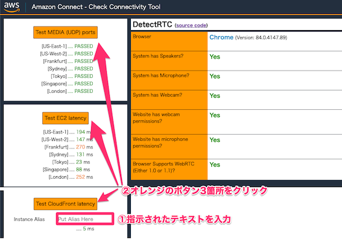Click the Frankfurt 270 ms latency

tap(69, 147)
